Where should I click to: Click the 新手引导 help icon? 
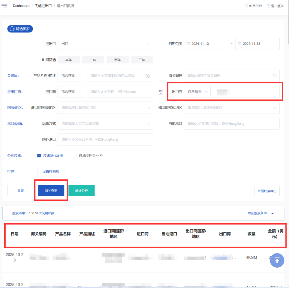pyautogui.click(x=246, y=6)
